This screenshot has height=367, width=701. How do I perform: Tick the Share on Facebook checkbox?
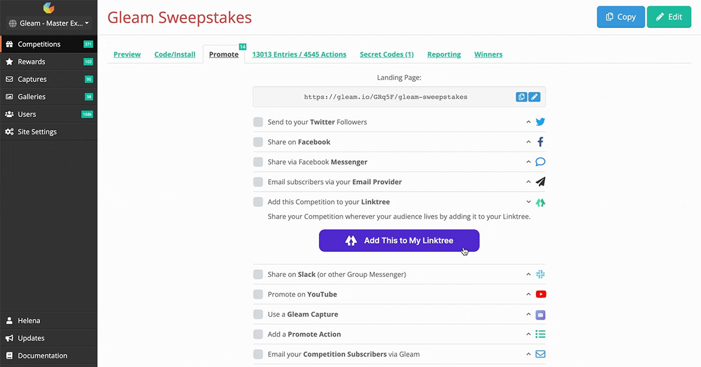(x=258, y=142)
